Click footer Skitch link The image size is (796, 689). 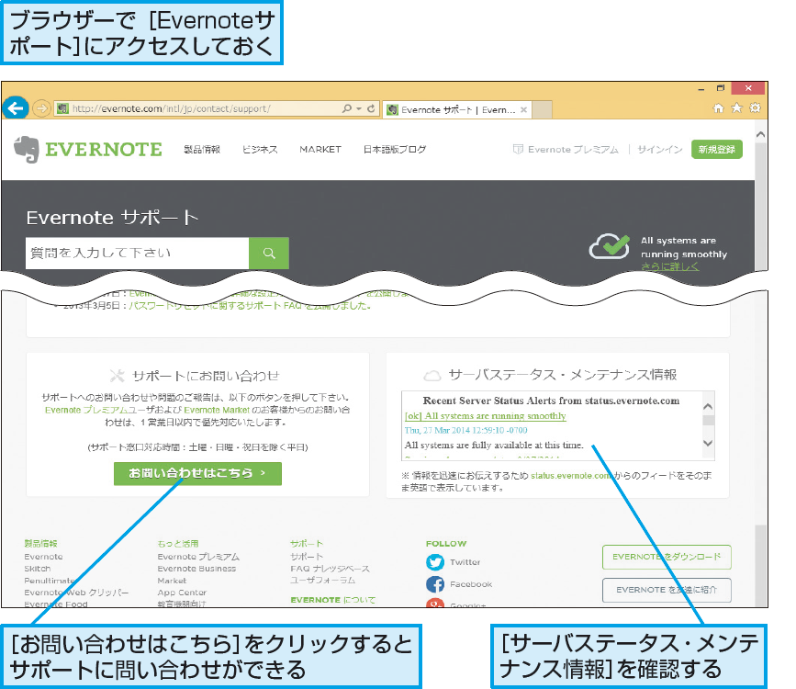coord(38,569)
